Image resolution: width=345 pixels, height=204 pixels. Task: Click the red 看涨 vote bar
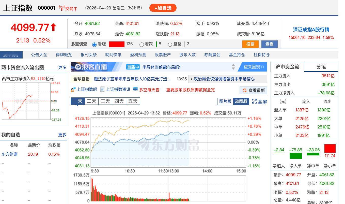(x=117, y=44)
